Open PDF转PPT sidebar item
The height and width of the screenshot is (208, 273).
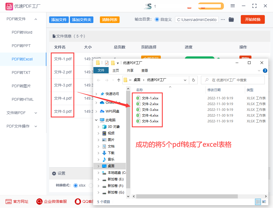point(21,46)
